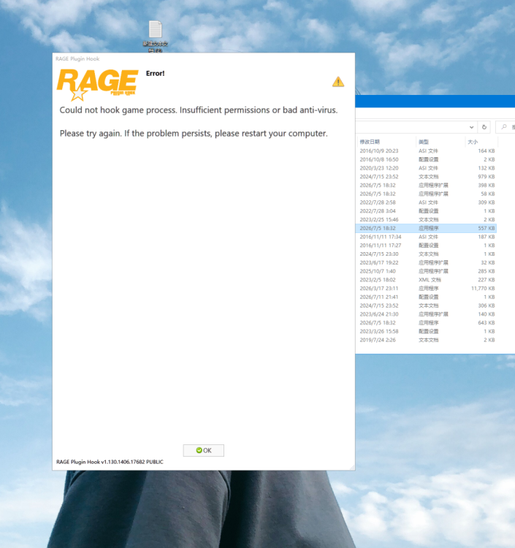
Task: Click the refresh icon in Explorer window
Action: pos(484,127)
